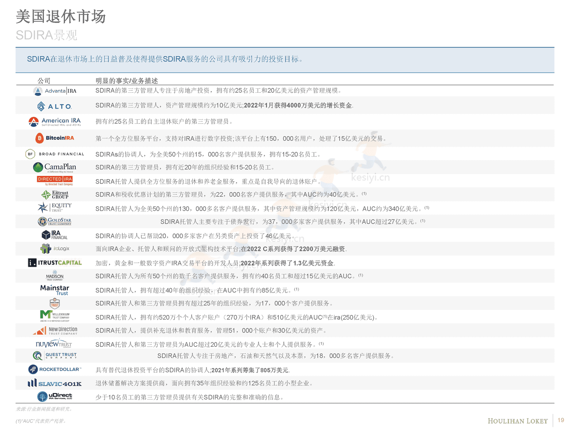Click the Quest Trust Company logo

pos(55,355)
